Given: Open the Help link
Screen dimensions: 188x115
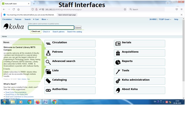Looking at the screenshot, I should [176, 19].
